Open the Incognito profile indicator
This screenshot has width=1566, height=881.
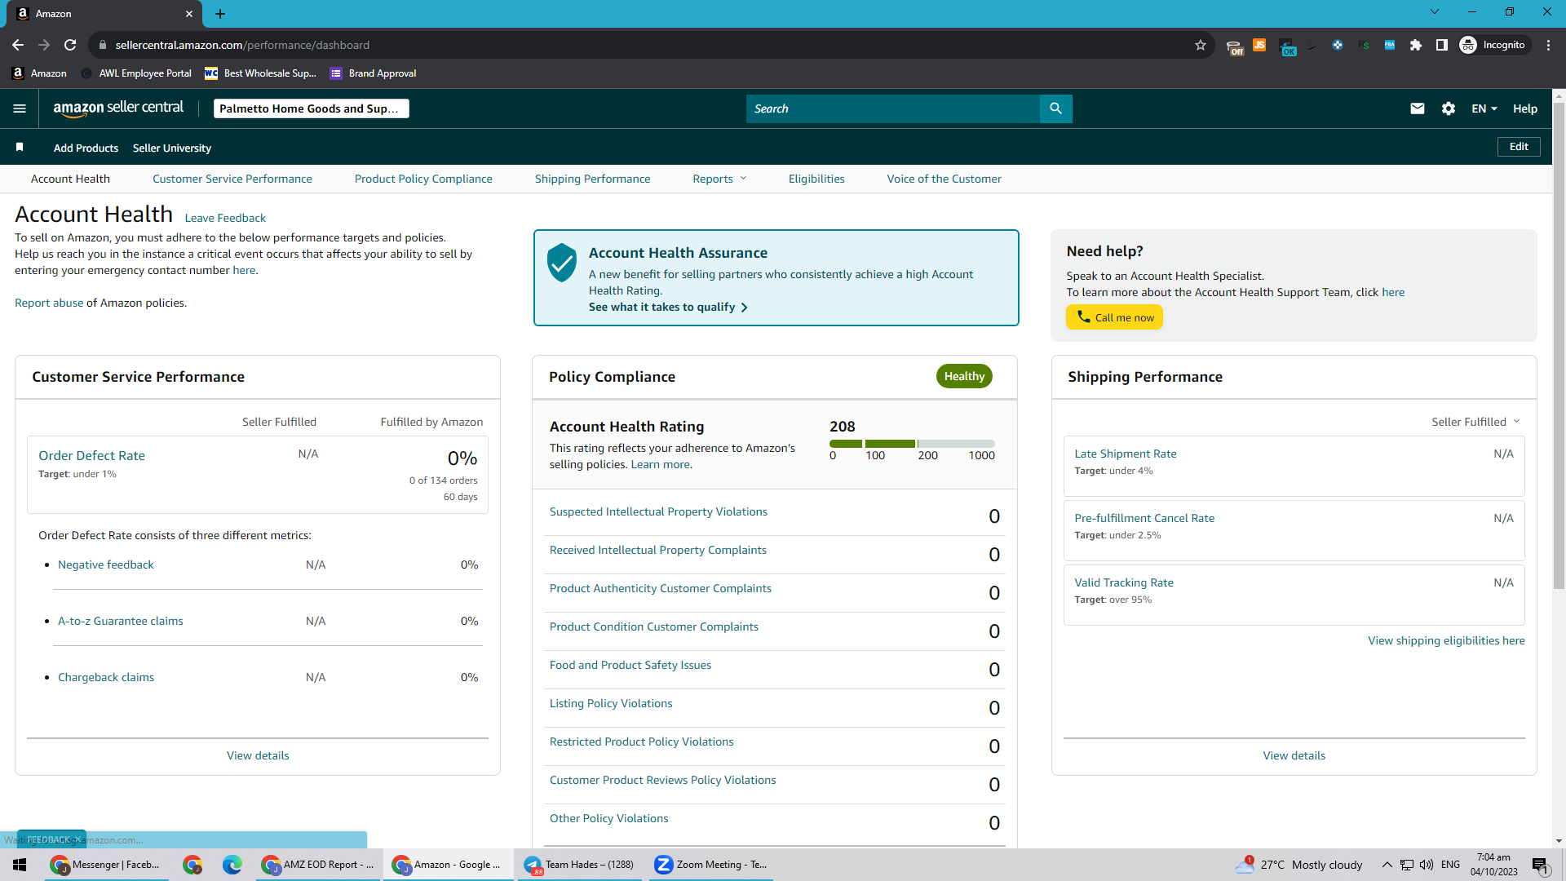click(1493, 45)
